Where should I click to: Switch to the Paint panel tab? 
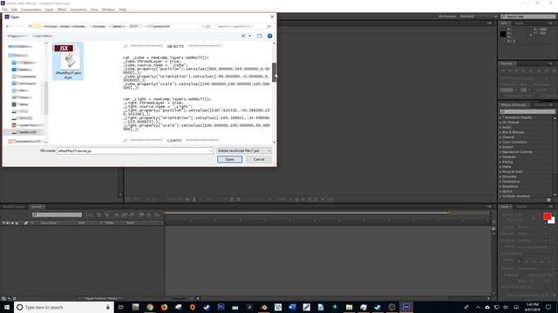click(x=505, y=207)
